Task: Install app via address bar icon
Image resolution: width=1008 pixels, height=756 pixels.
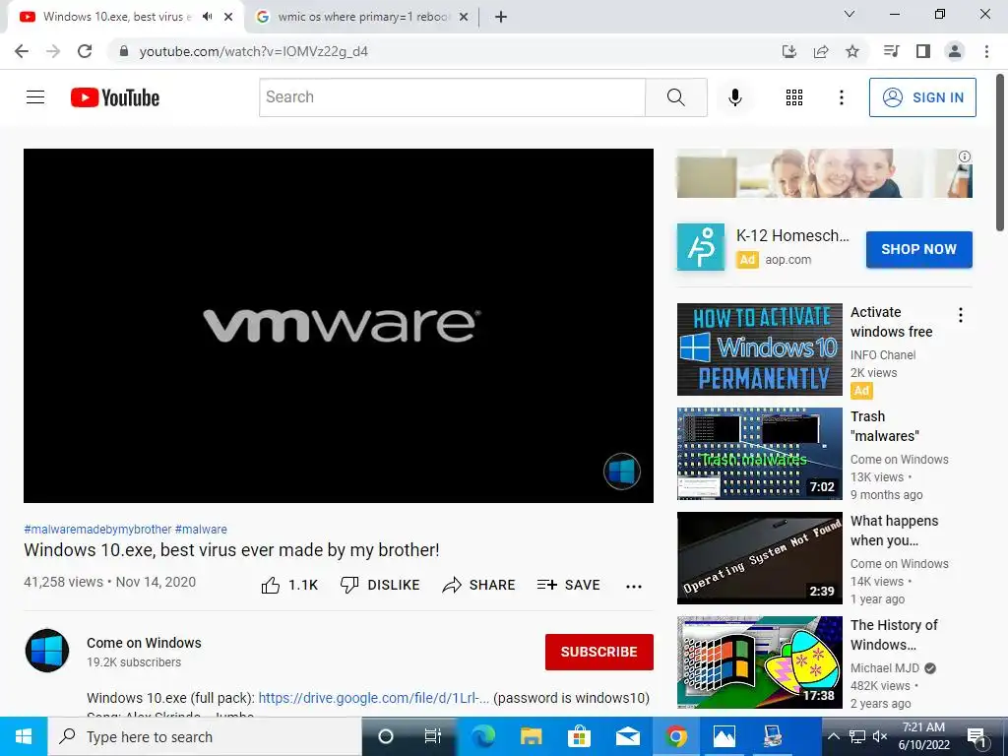Action: click(x=788, y=51)
